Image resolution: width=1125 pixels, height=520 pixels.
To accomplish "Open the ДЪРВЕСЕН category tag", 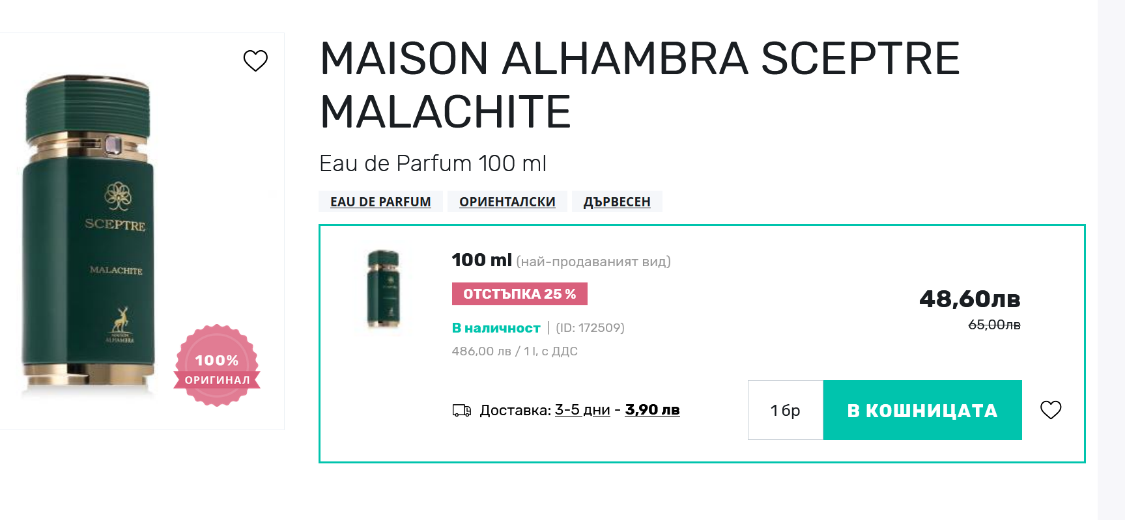I will (x=616, y=202).
